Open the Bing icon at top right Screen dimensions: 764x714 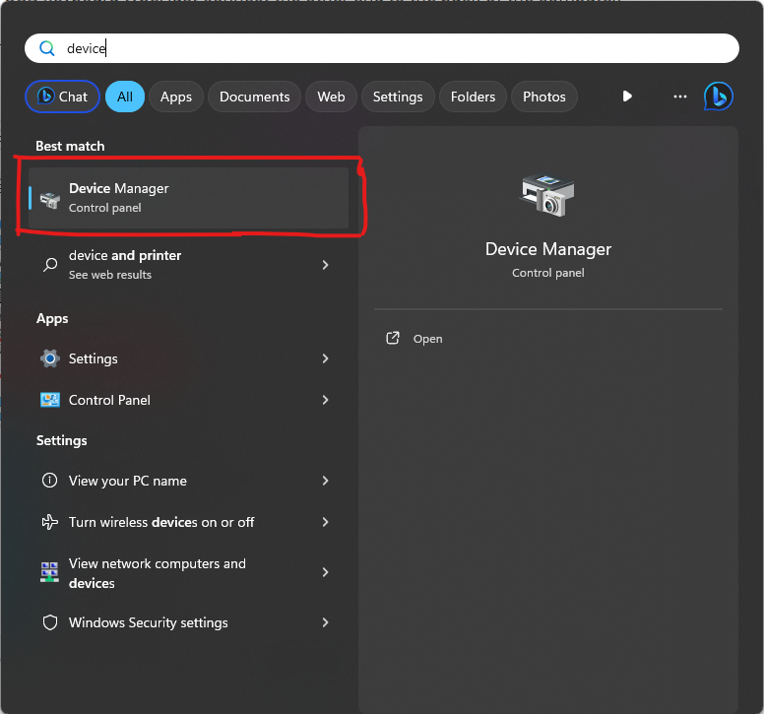(718, 96)
